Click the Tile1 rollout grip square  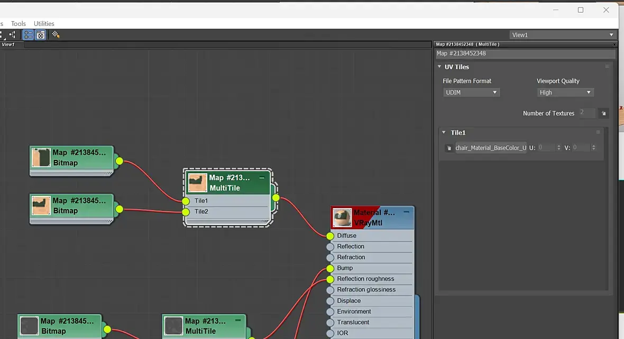tap(598, 132)
